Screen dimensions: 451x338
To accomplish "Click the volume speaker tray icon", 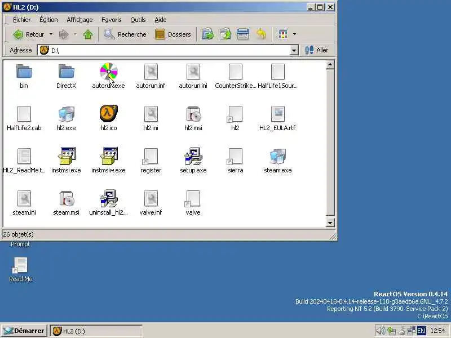I will coord(380,331).
